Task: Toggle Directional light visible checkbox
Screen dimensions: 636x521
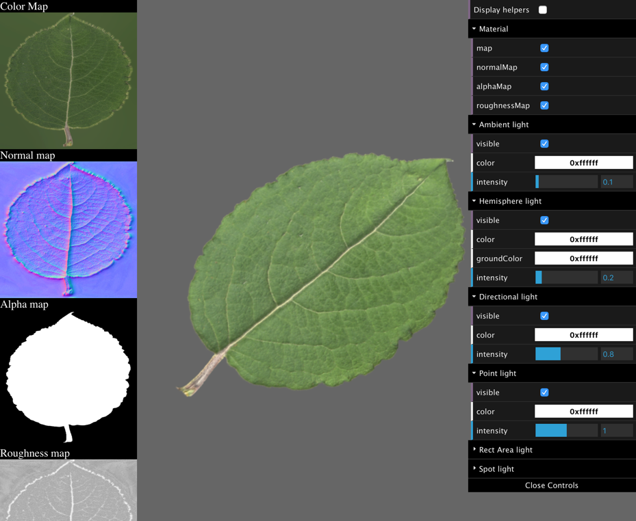Action: click(544, 316)
